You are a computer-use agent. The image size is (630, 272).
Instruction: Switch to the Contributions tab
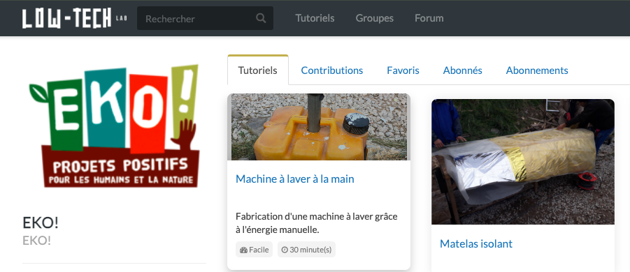[331, 70]
